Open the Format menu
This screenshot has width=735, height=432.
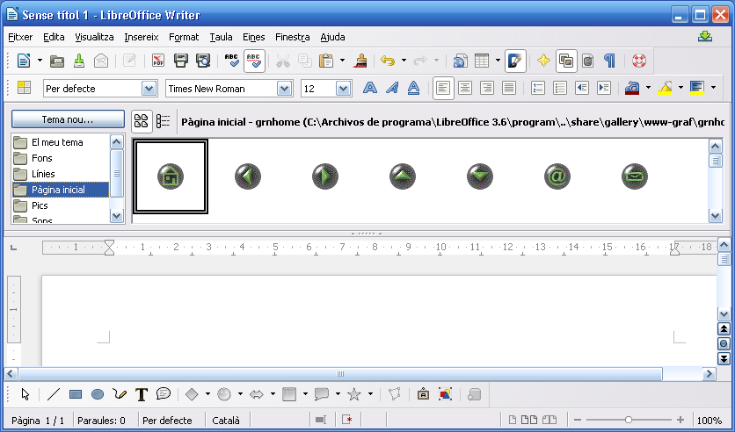point(184,37)
